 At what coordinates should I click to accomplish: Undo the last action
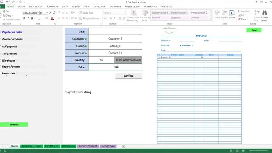pyautogui.click(x=7, y=2)
